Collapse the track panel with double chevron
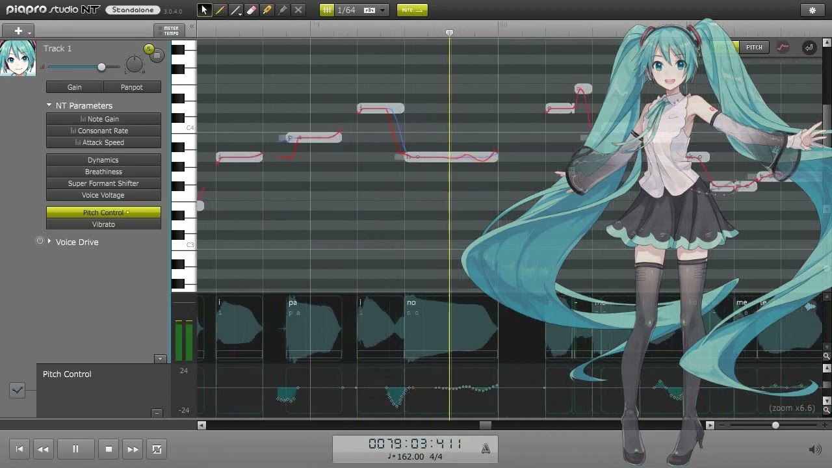This screenshot has width=832, height=468. pyautogui.click(x=192, y=27)
